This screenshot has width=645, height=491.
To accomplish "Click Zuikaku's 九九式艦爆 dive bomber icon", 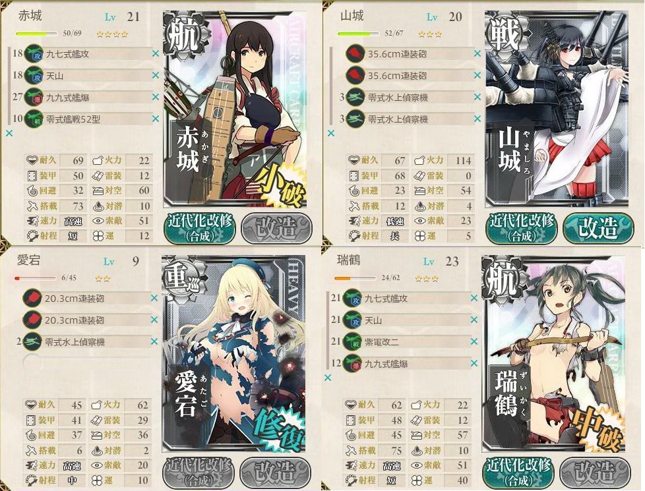I will coord(352,364).
